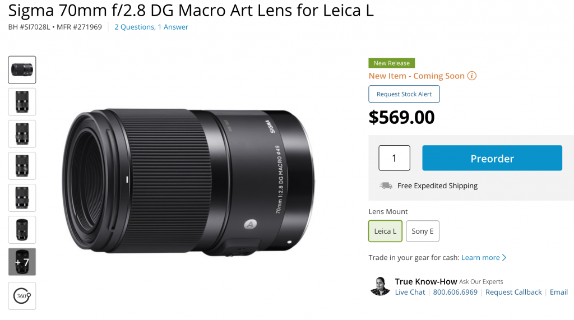
Task: Select the first lens thumbnail
Action: (22, 70)
